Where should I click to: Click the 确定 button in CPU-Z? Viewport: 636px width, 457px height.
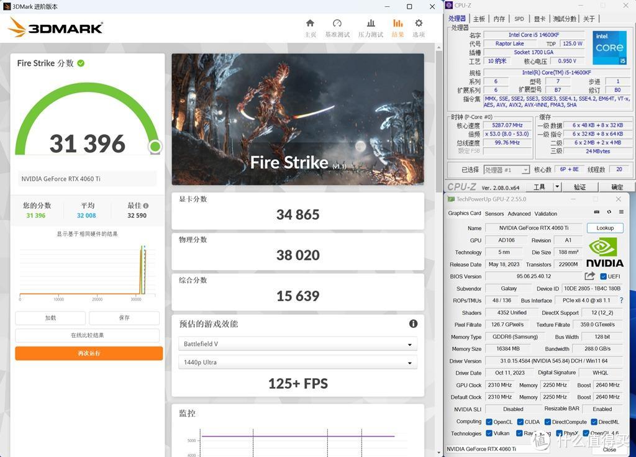click(x=617, y=187)
